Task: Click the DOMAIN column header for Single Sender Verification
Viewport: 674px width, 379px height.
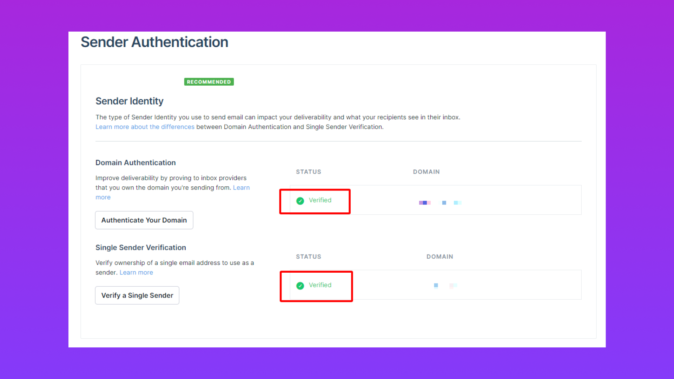Action: [x=440, y=257]
